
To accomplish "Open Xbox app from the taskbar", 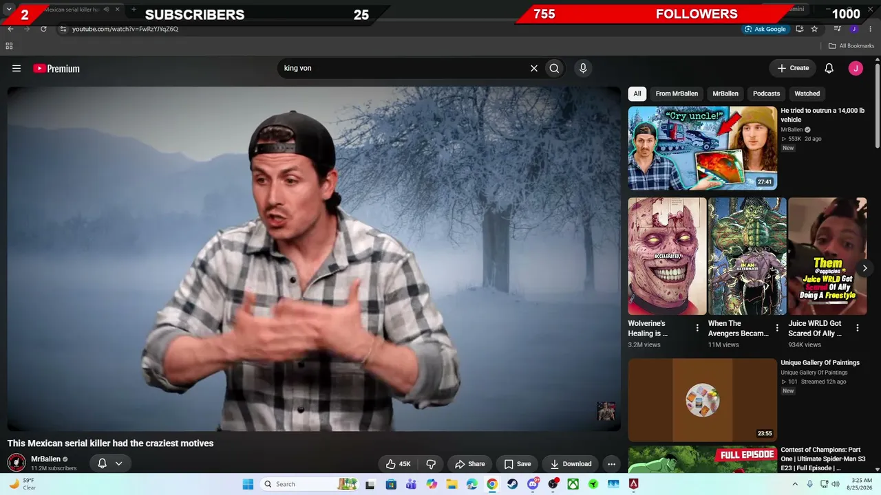I will coord(573,484).
